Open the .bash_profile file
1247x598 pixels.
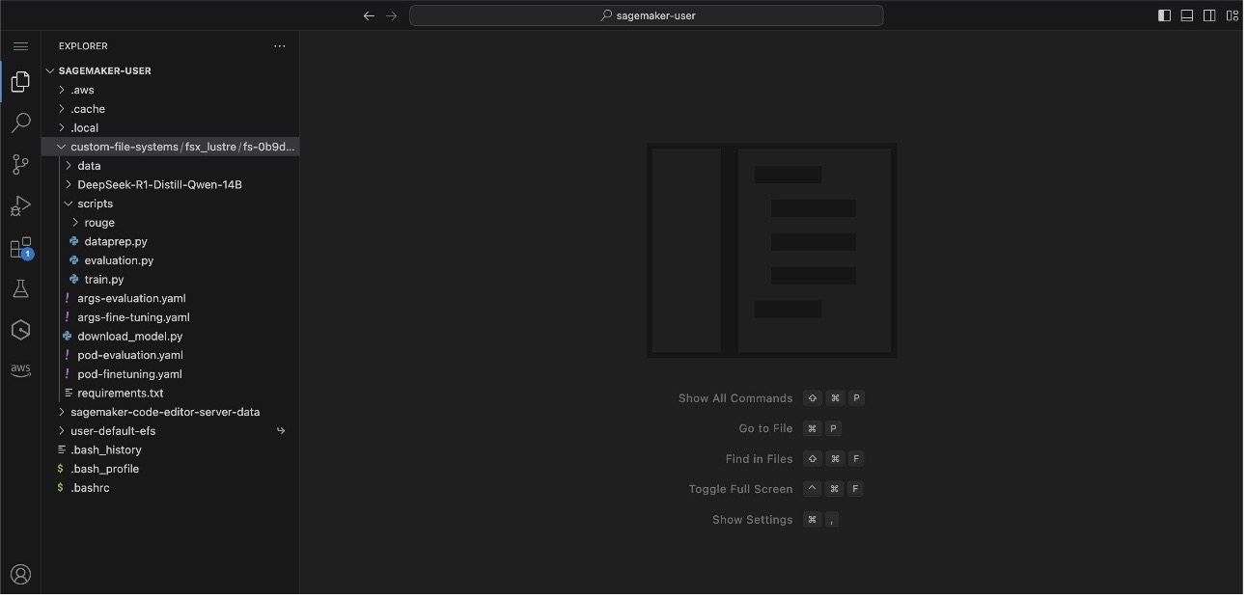(170, 469)
